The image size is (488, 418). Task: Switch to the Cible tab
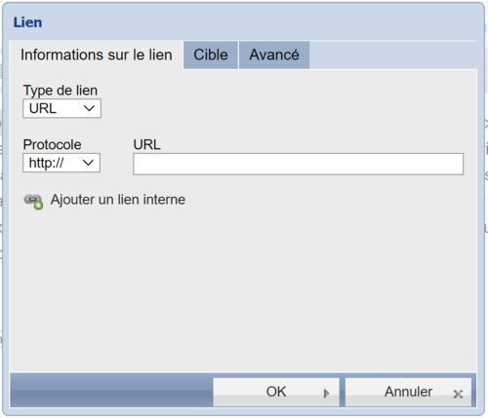click(211, 55)
